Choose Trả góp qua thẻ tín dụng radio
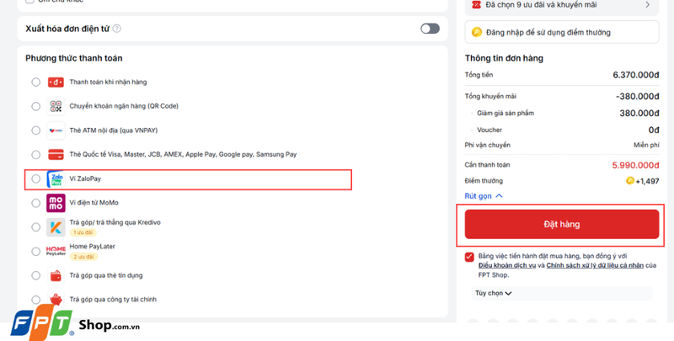674x341 pixels. [36, 275]
